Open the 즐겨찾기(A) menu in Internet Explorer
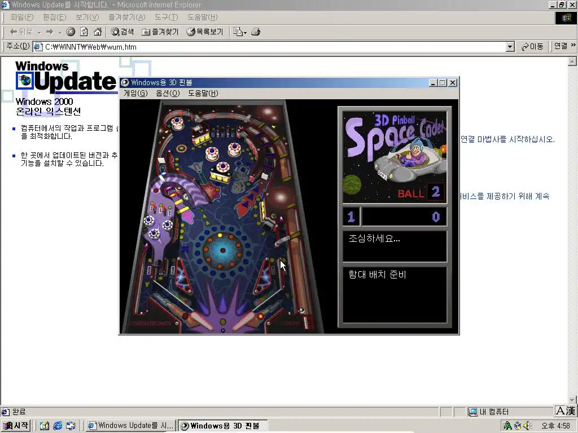Image resolution: width=578 pixels, height=433 pixels. [x=127, y=17]
